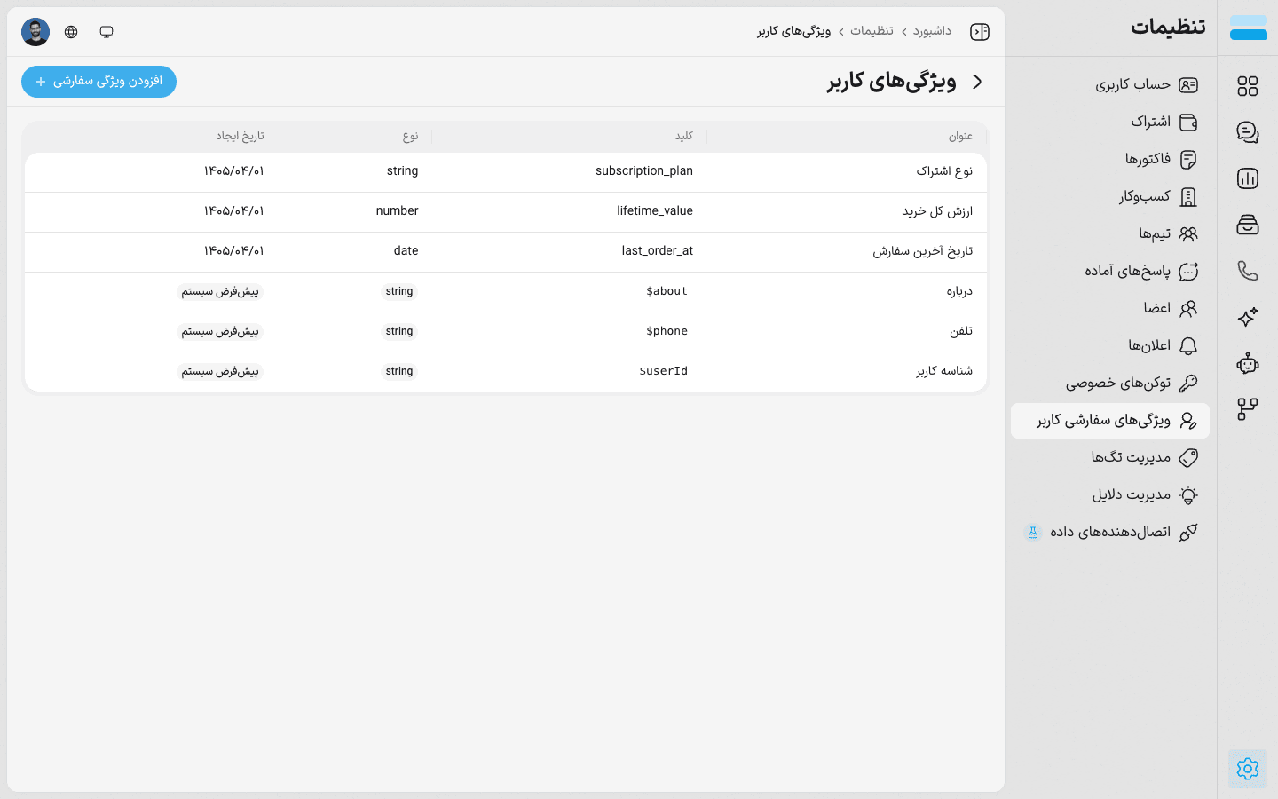
Task: Open the reports chart icon in rail
Action: [1248, 178]
